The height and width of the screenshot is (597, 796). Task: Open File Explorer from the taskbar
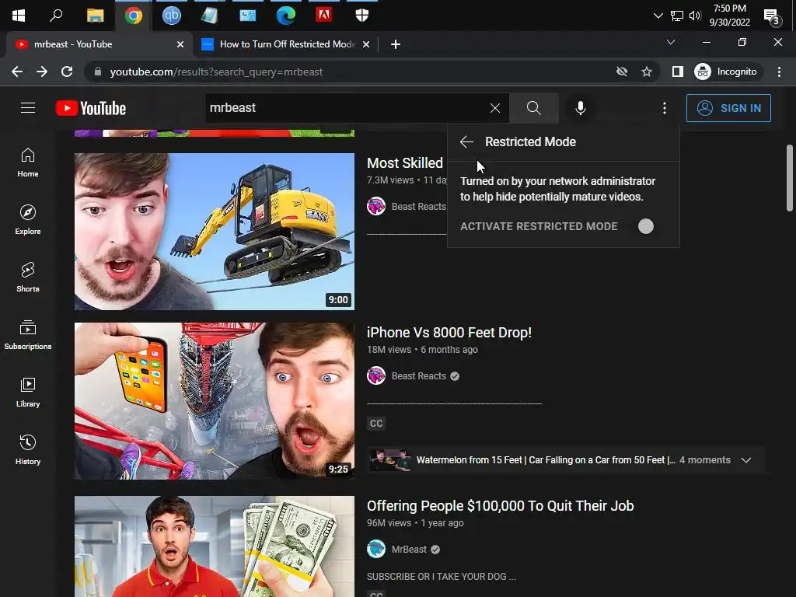pos(95,16)
